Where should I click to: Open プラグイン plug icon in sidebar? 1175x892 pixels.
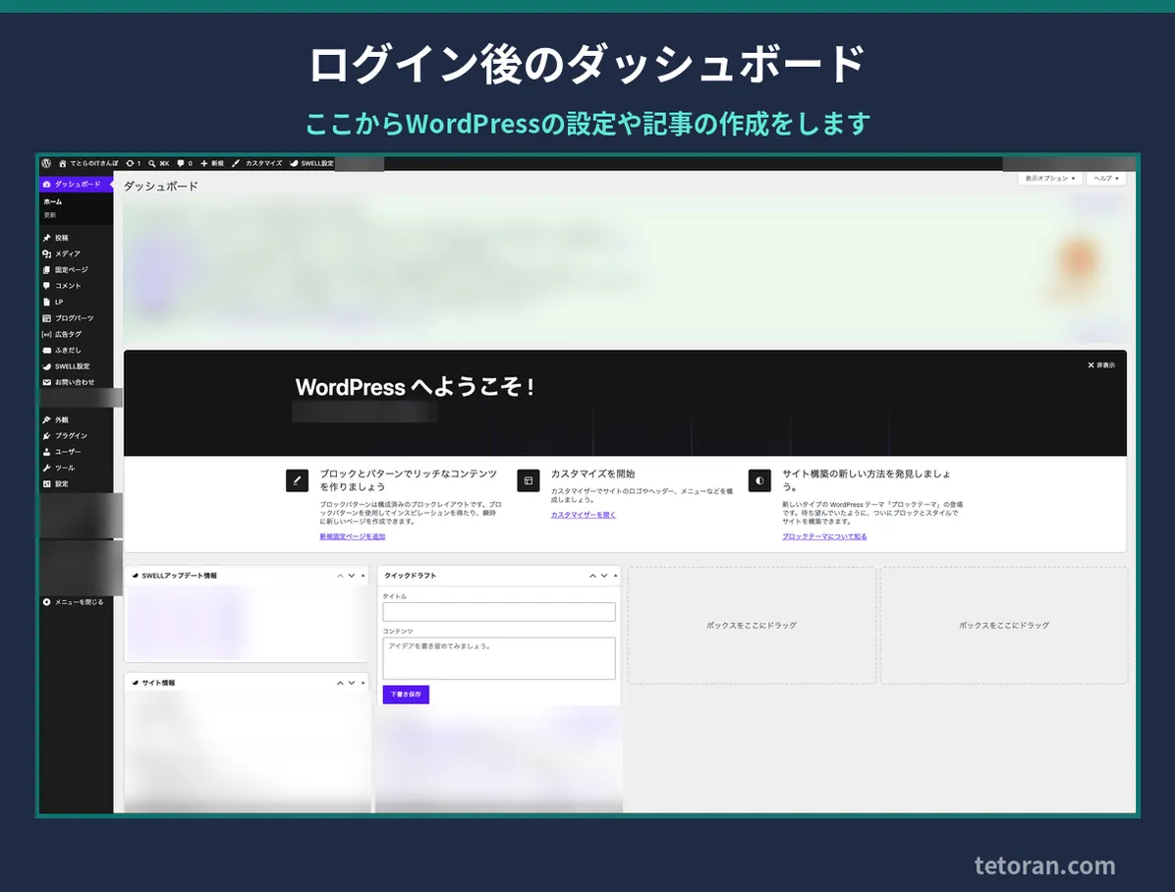click(46, 435)
